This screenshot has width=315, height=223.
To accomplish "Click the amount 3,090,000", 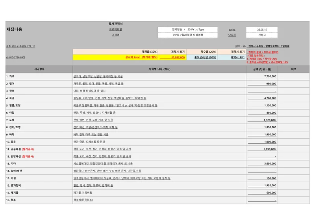I will tap(270, 149).
